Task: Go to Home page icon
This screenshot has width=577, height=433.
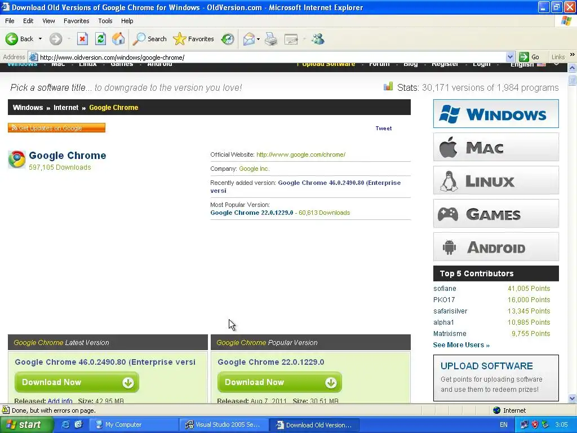Action: (x=118, y=39)
